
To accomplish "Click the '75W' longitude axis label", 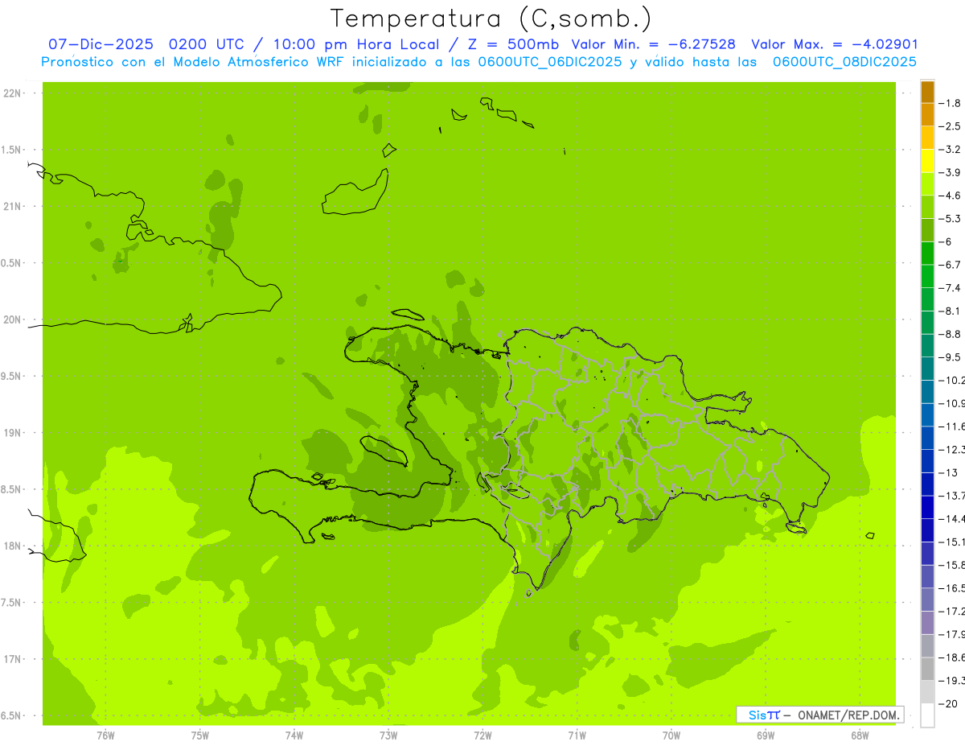I will click(x=199, y=735).
